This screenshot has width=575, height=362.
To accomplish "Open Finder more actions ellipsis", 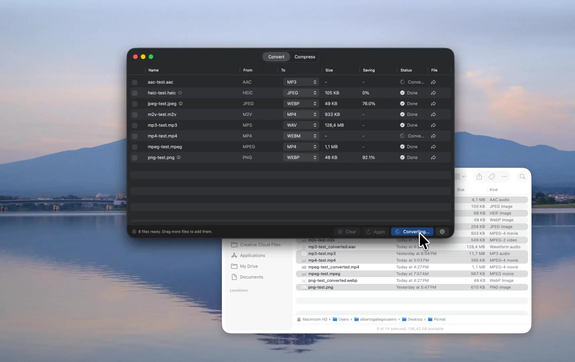I will coord(504,177).
